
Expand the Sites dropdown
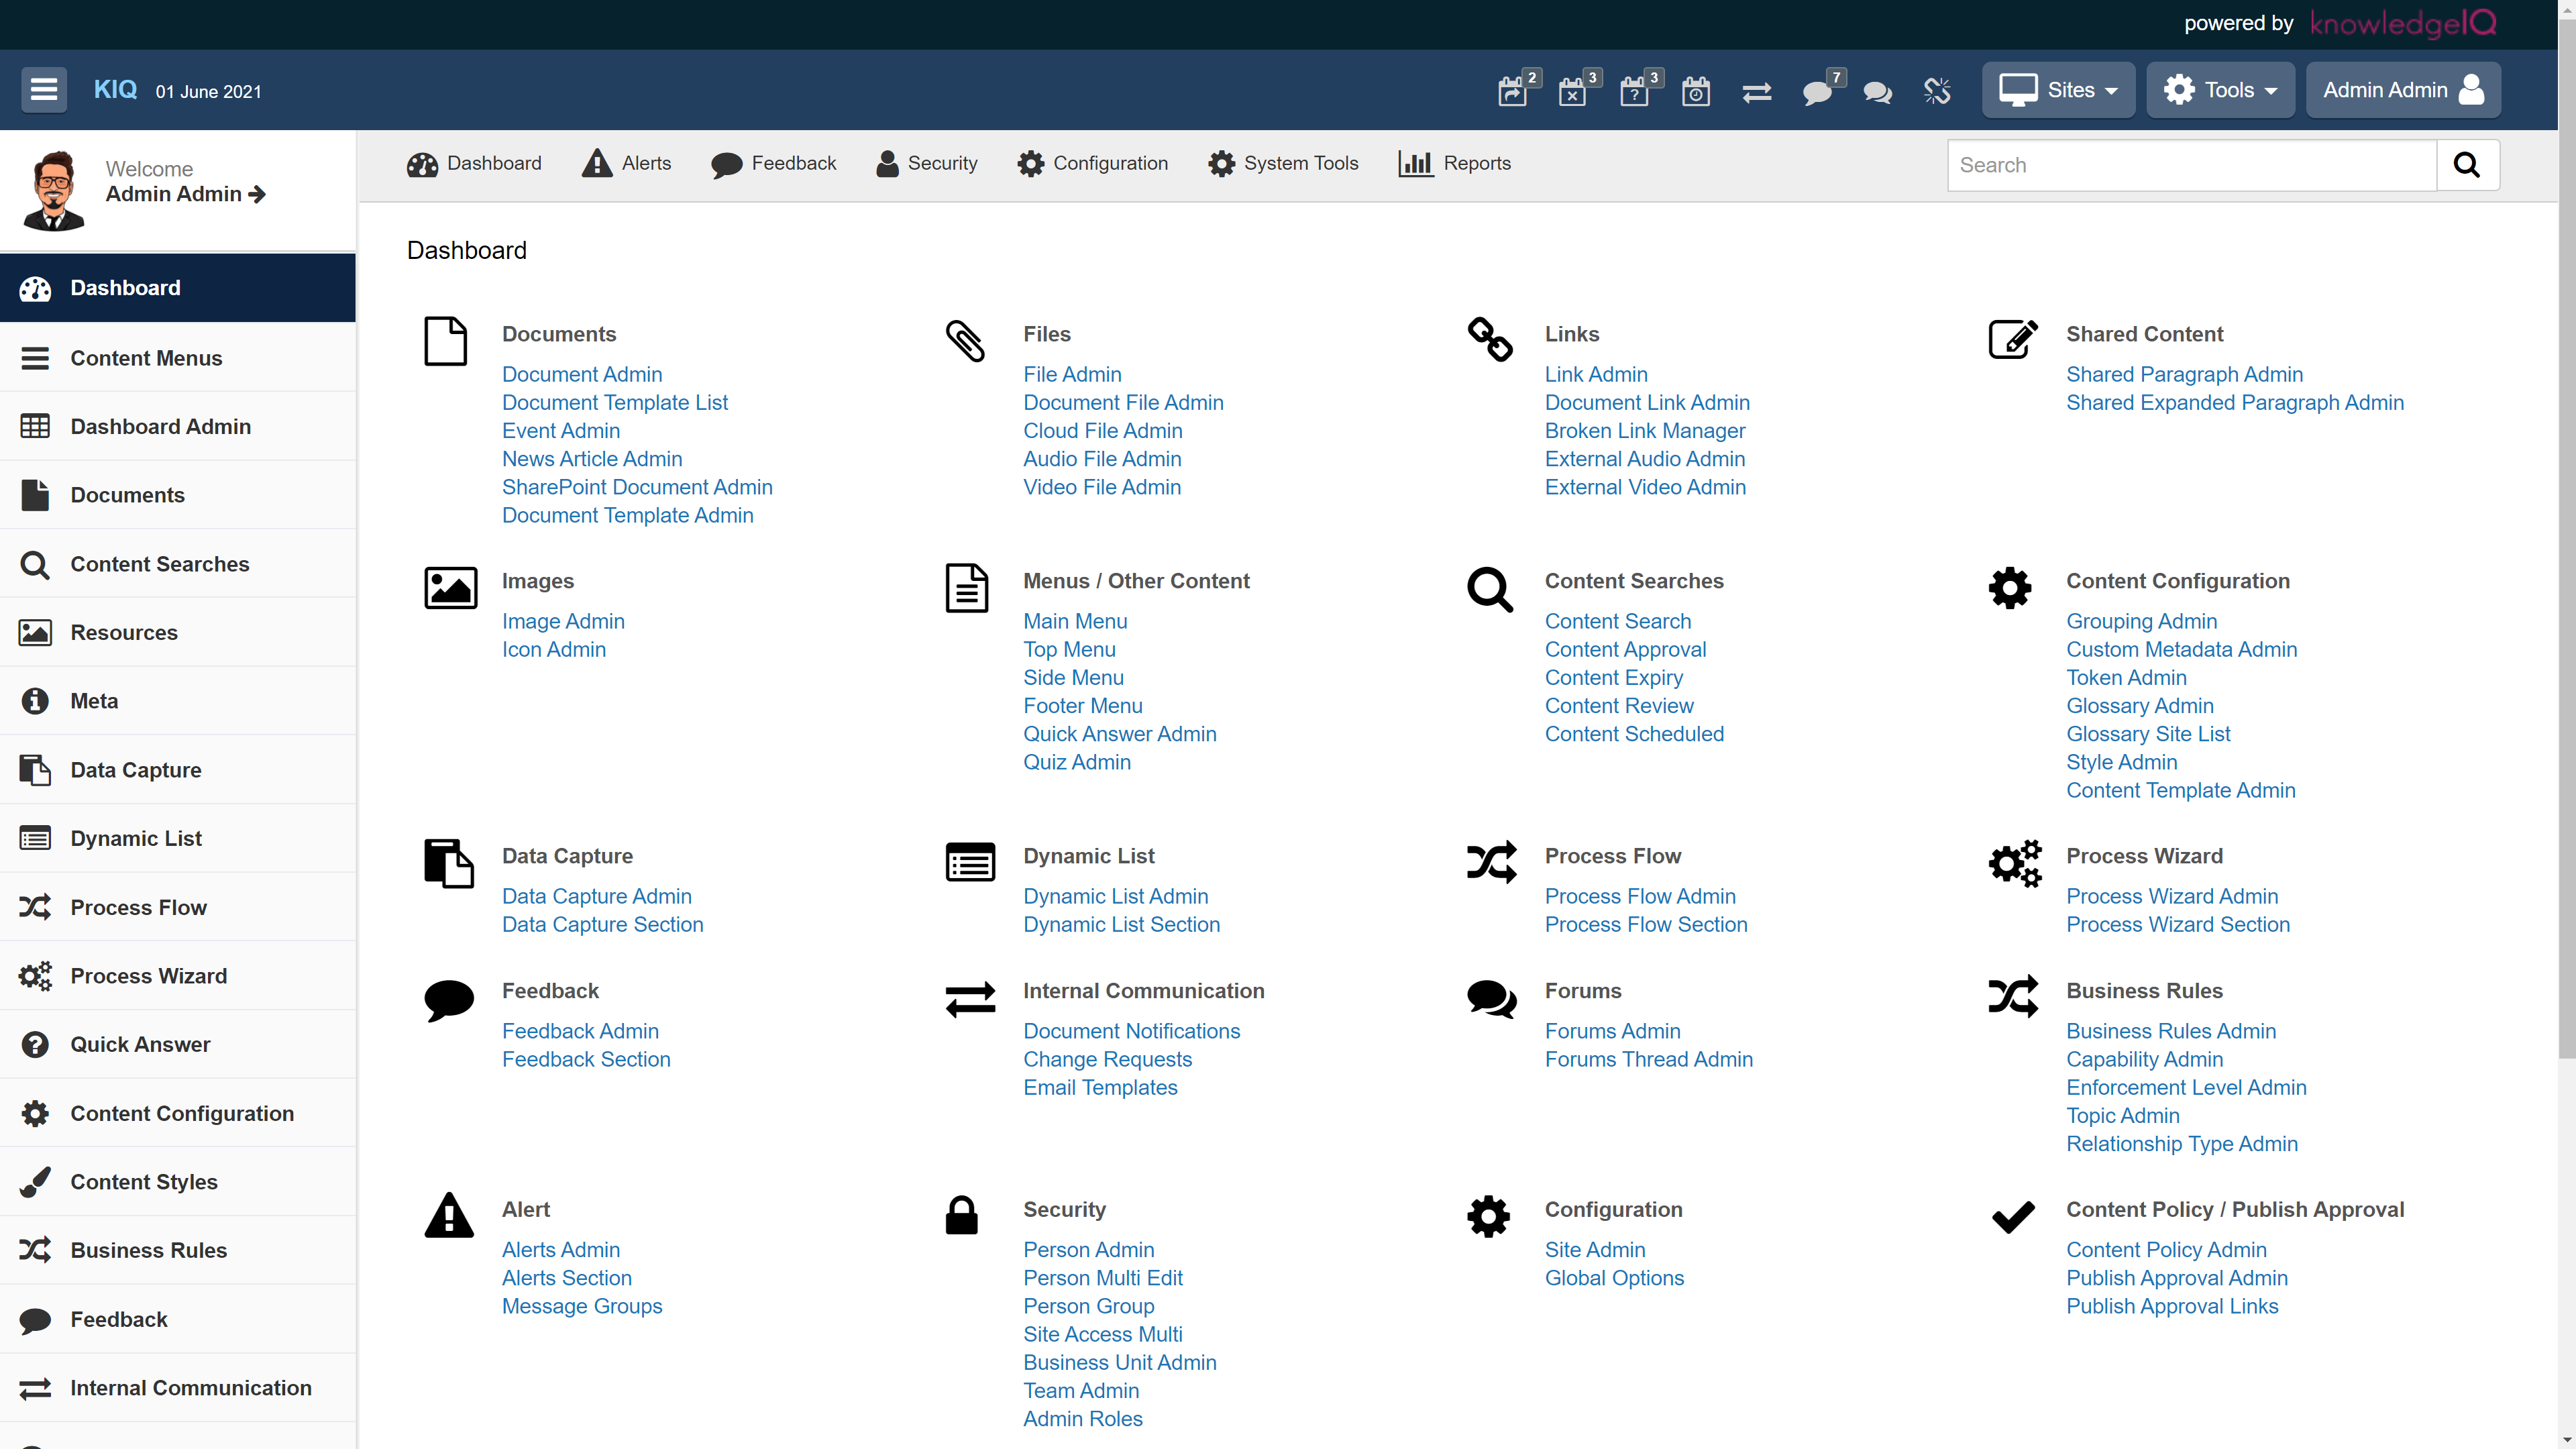(x=2059, y=90)
